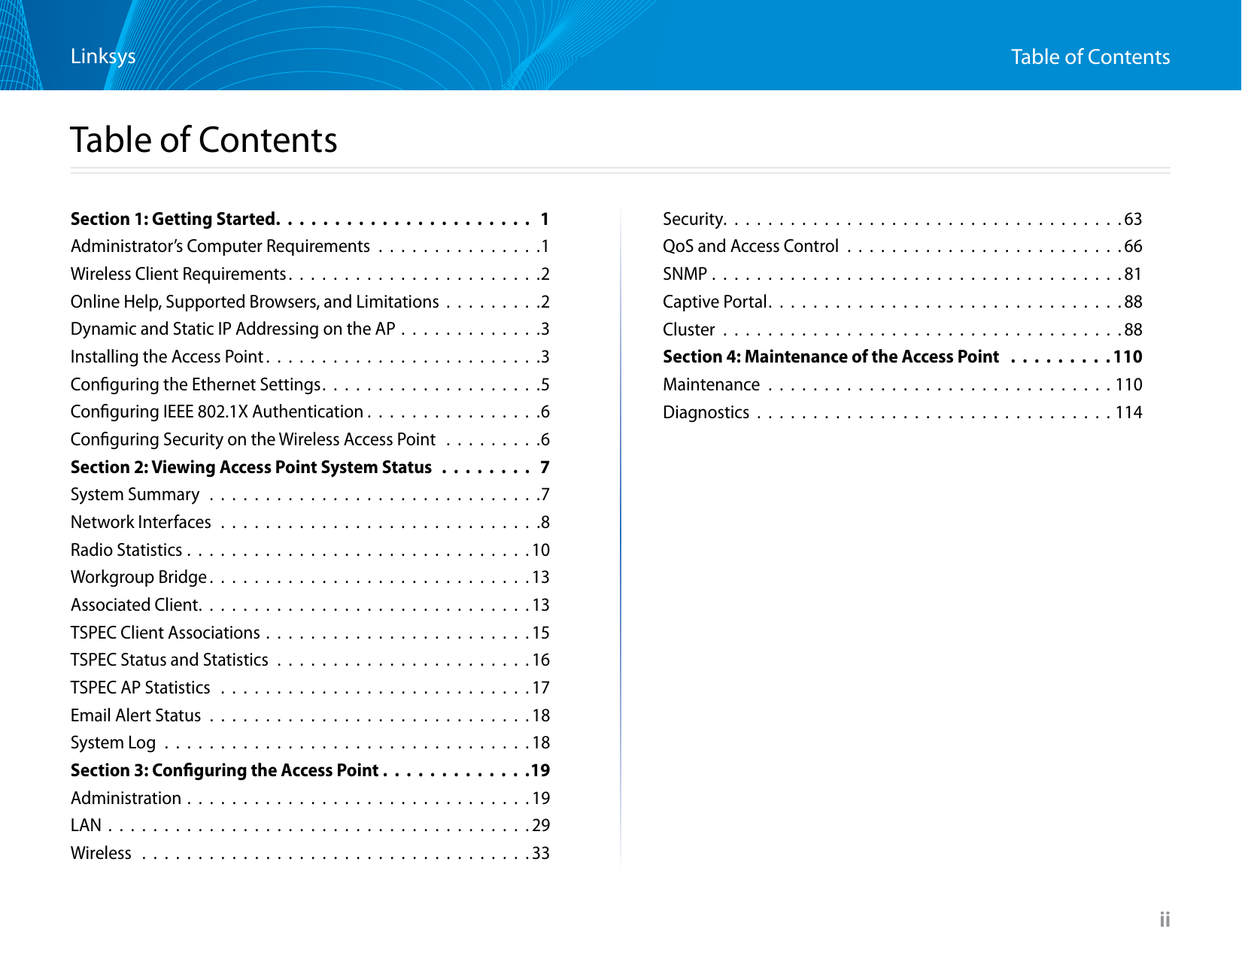Open Section 2: Viewing Access Point System Status

(x=310, y=467)
